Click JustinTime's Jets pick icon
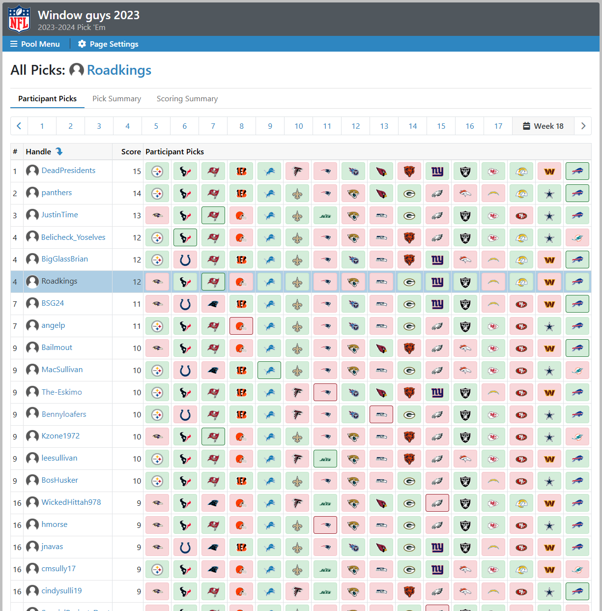Viewport: 602px width, 611px height. coord(325,215)
